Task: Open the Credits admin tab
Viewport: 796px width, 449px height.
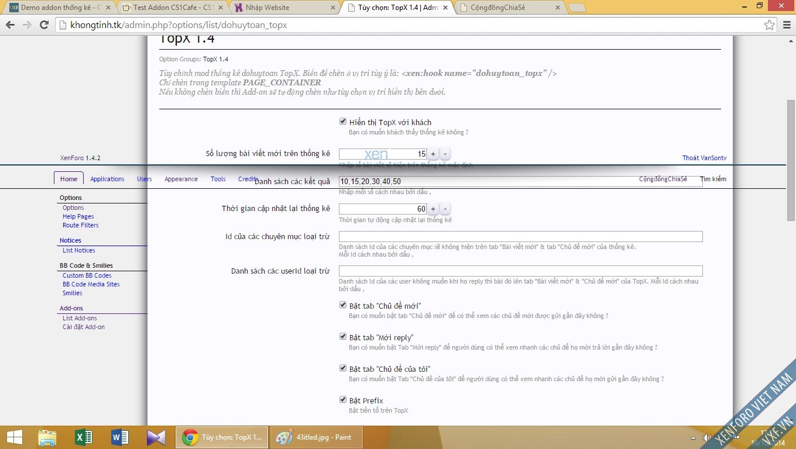Action: (248, 179)
